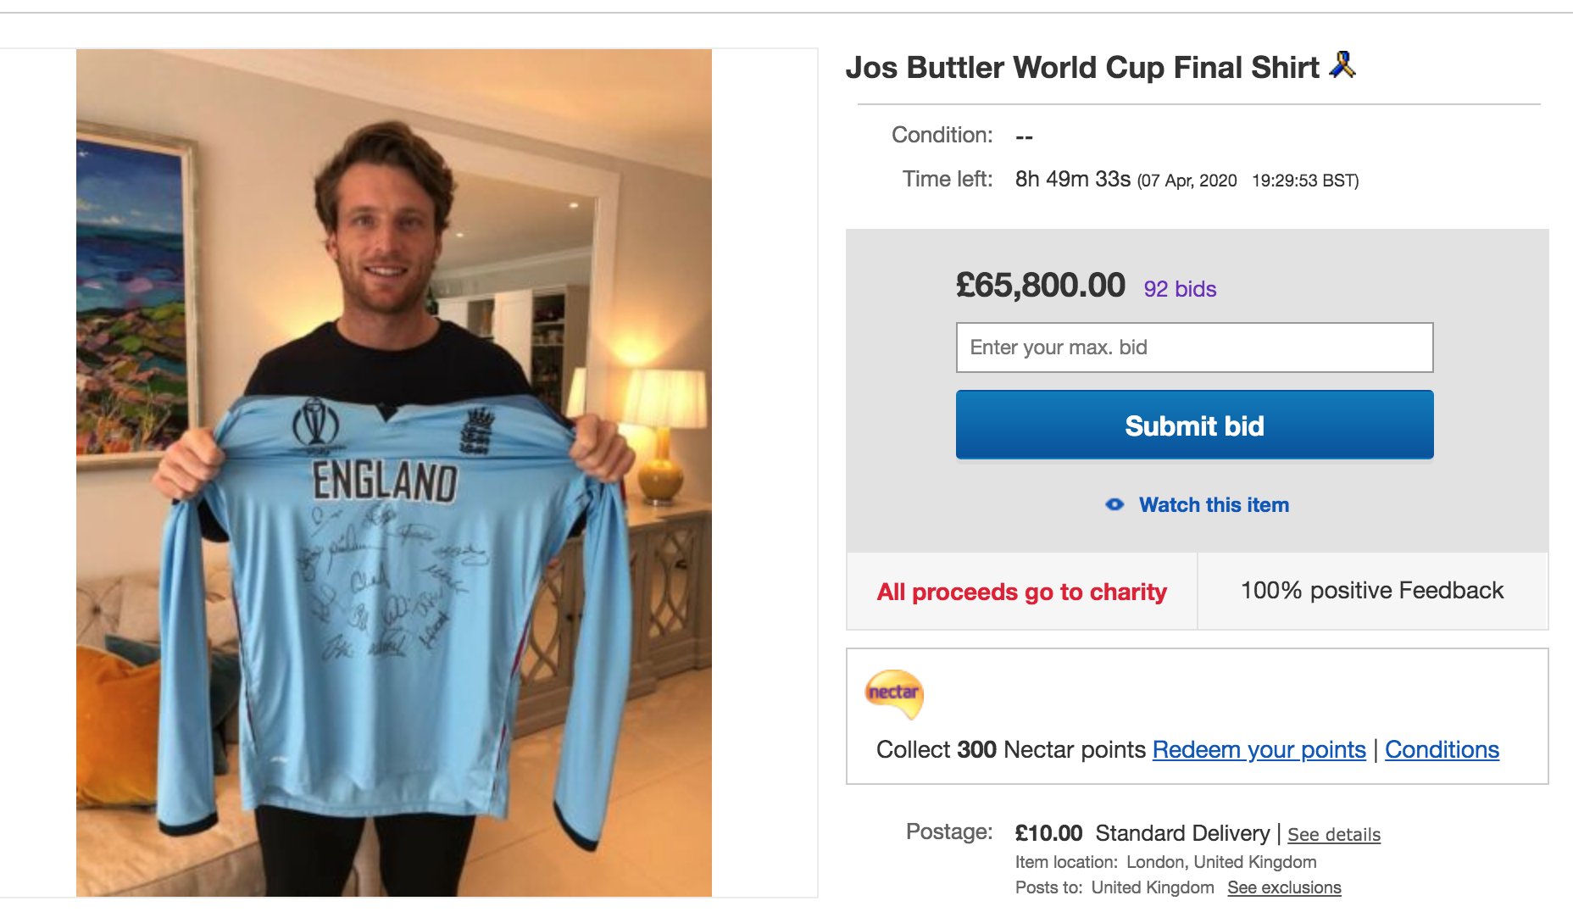
Task: Click the £10.00 Standard Delivery text
Action: click(1142, 833)
